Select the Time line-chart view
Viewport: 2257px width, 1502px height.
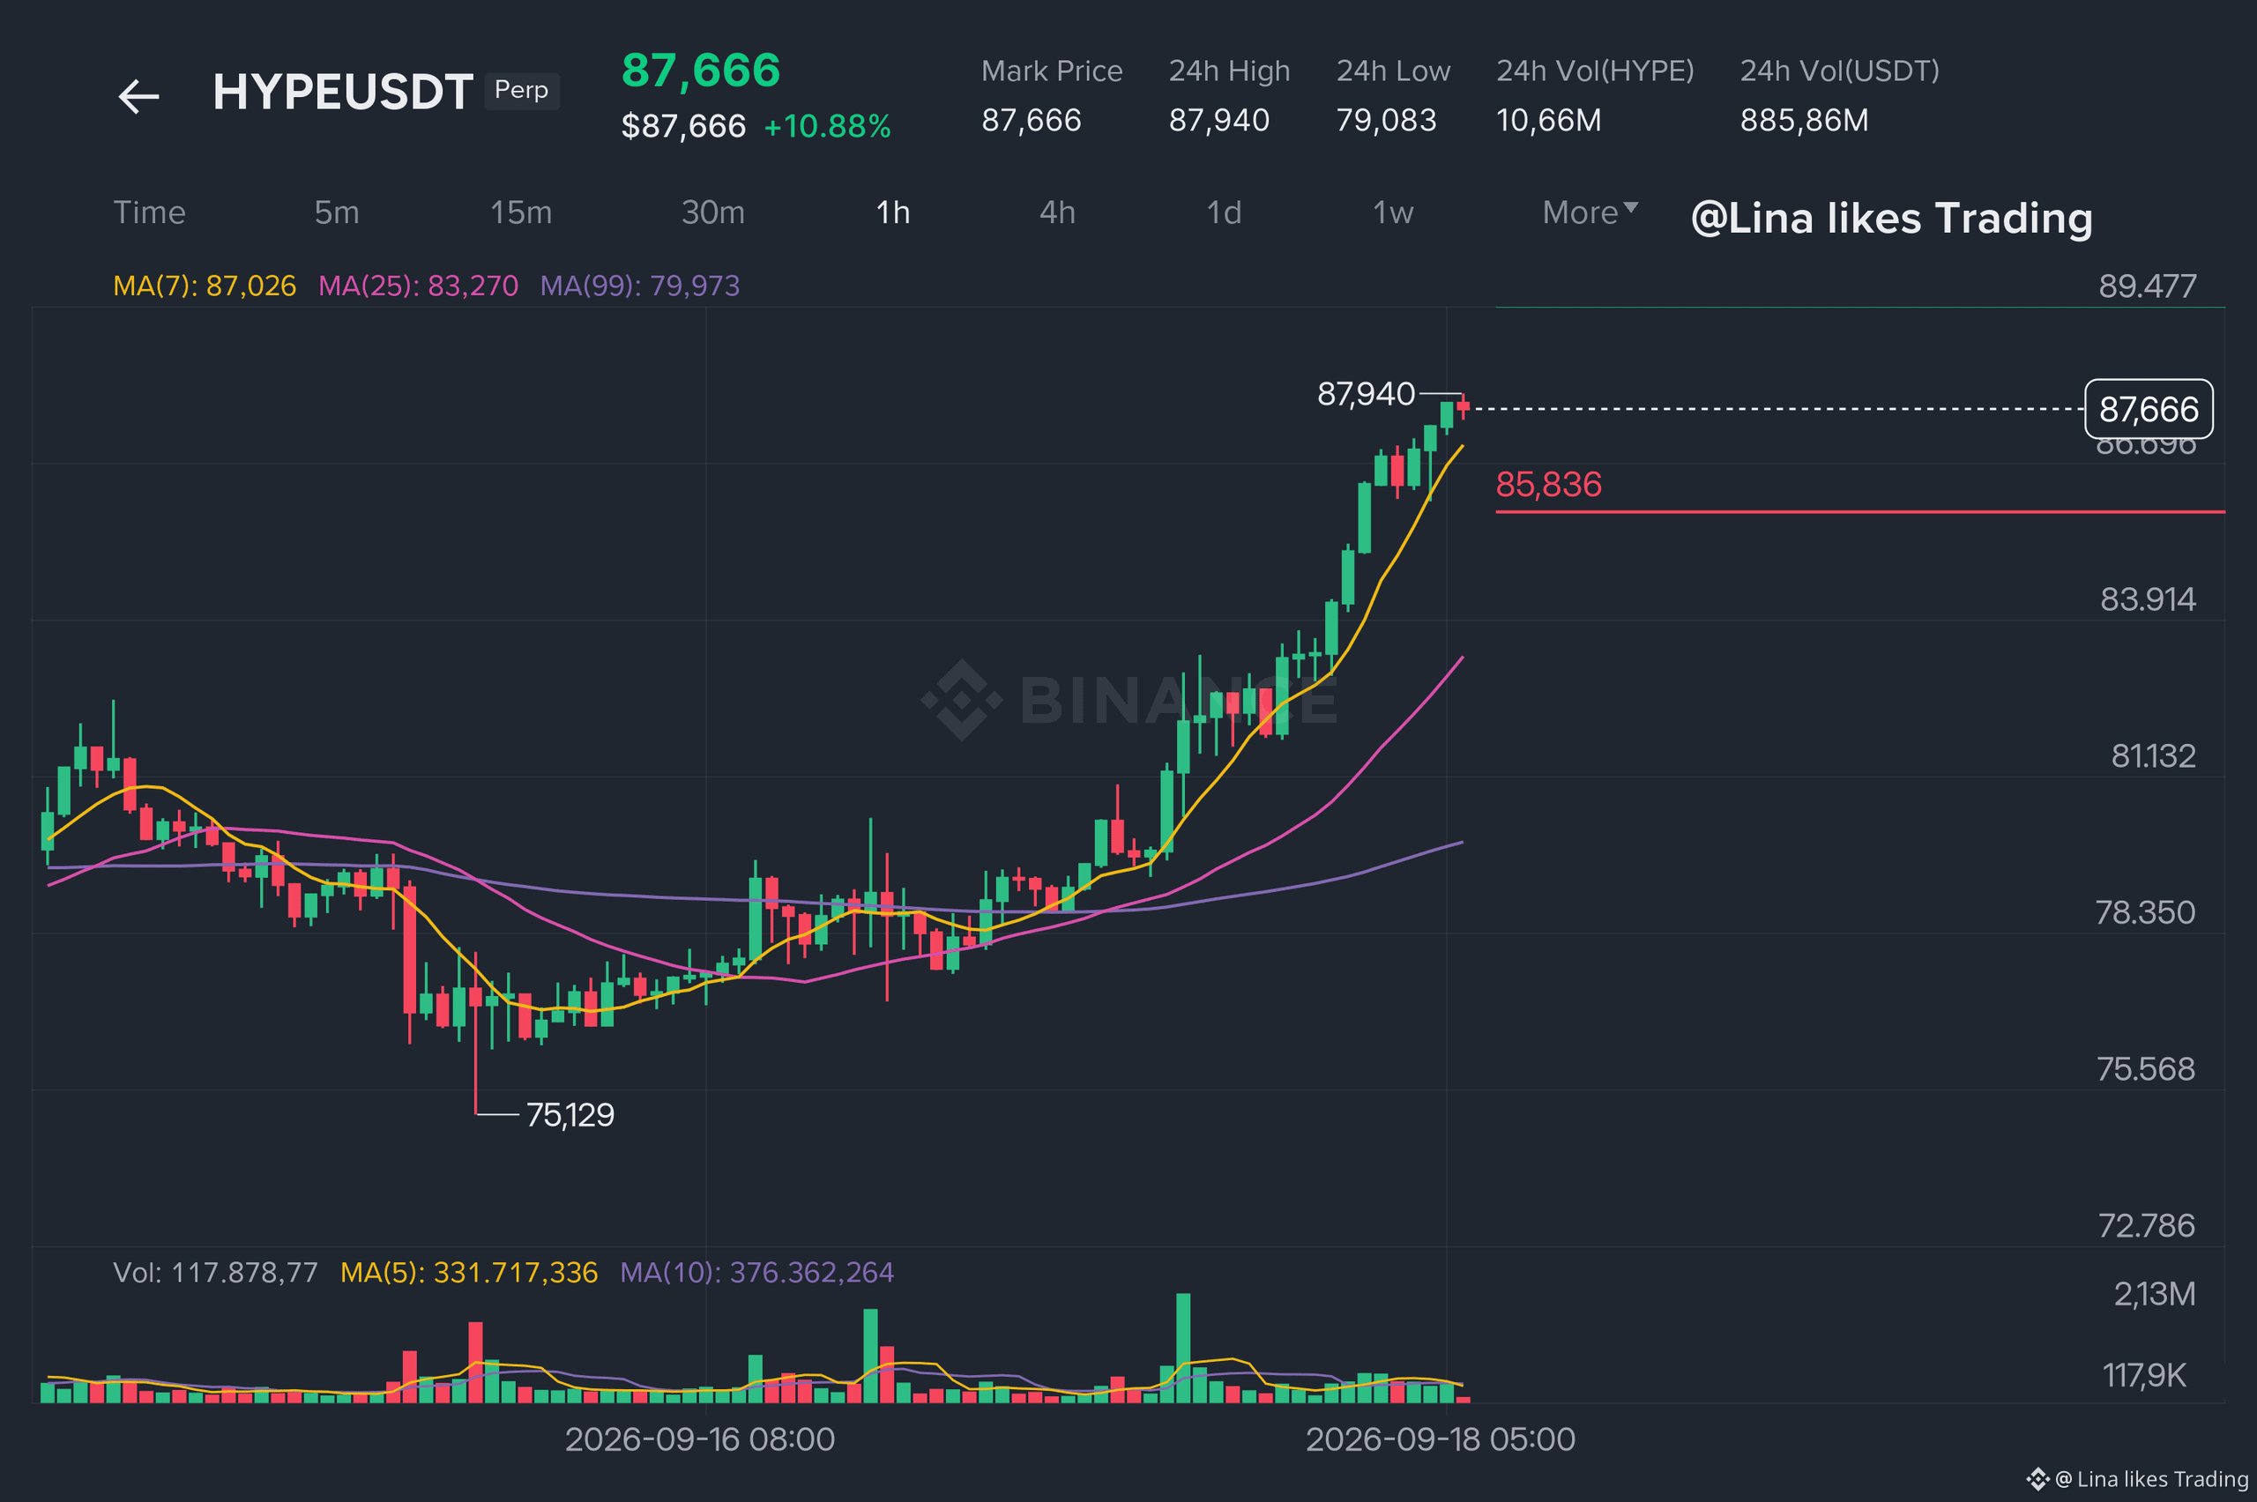(150, 212)
